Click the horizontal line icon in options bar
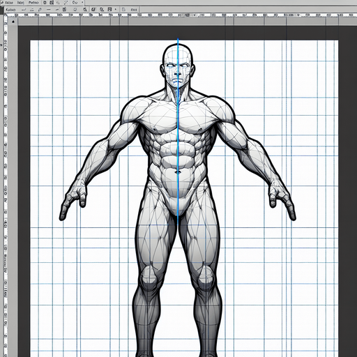This screenshot has height=357, width=357. [49, 10]
